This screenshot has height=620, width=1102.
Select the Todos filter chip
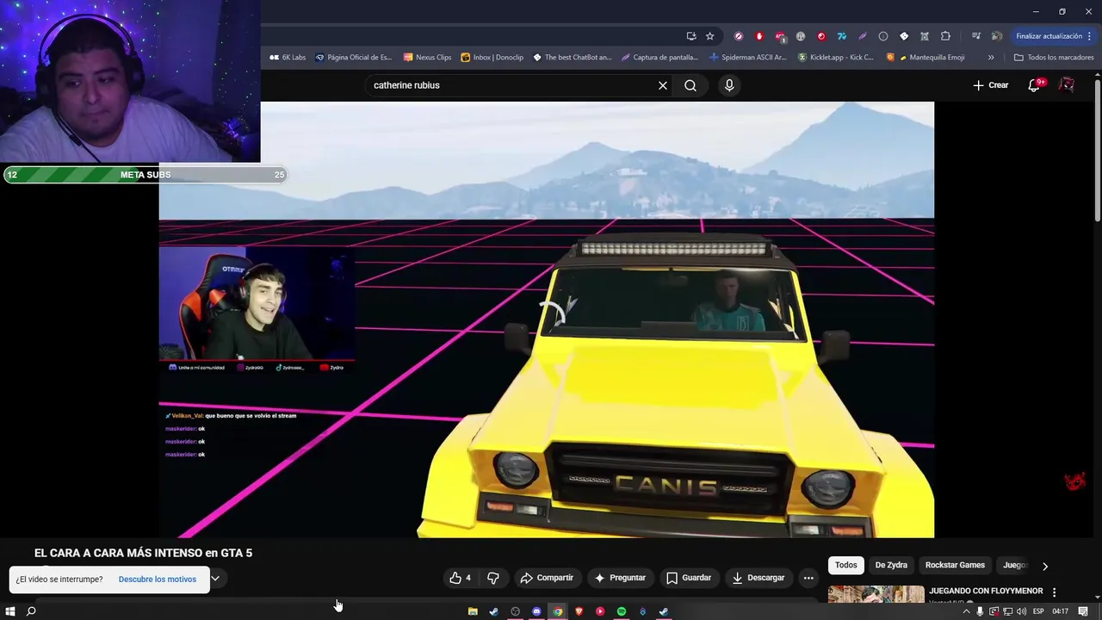coord(846,565)
